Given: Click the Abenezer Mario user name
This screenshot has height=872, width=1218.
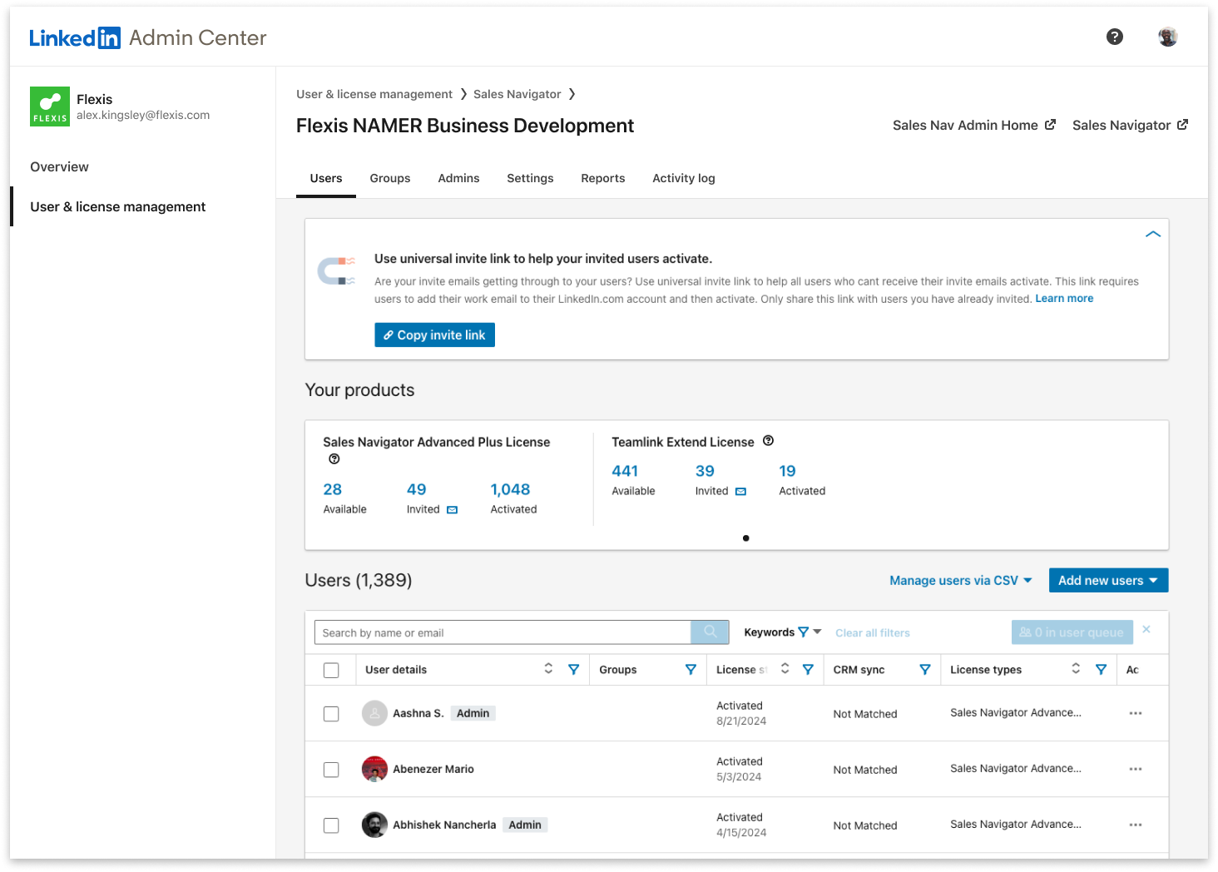Looking at the screenshot, I should coord(433,769).
